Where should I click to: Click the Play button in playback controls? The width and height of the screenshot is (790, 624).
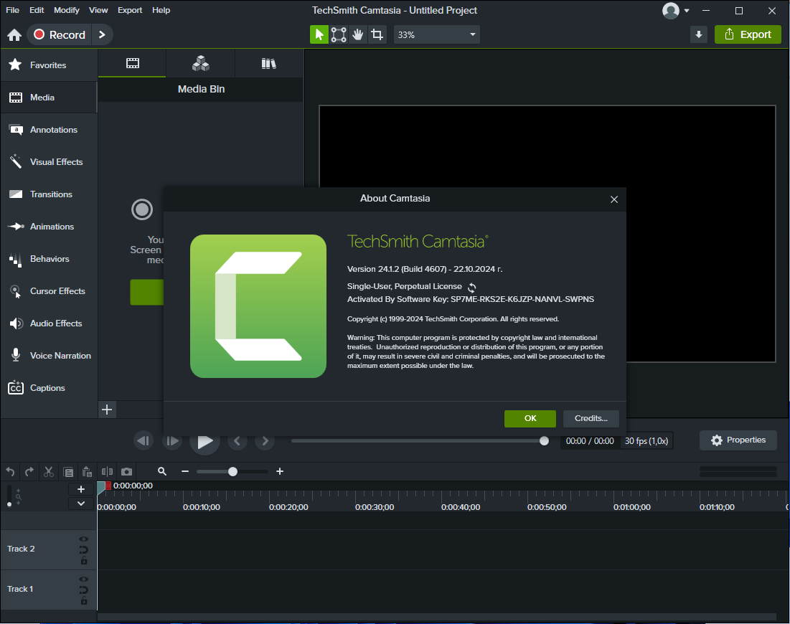tap(204, 441)
